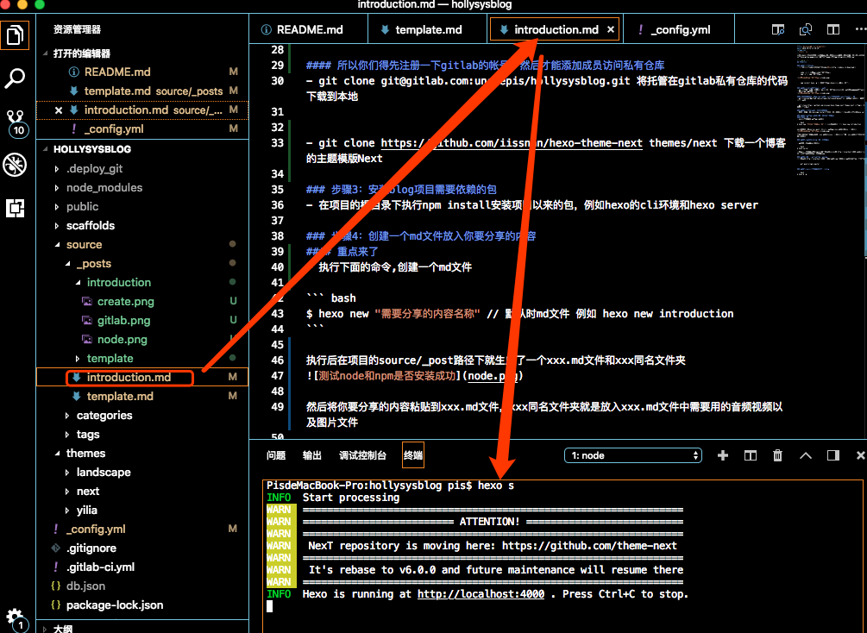Create a new terminal with plus icon
Viewport: 867px width, 633px height.
coord(723,455)
